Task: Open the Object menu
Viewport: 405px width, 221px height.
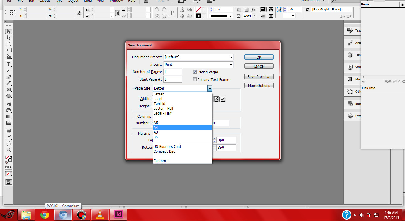Action: point(73,1)
